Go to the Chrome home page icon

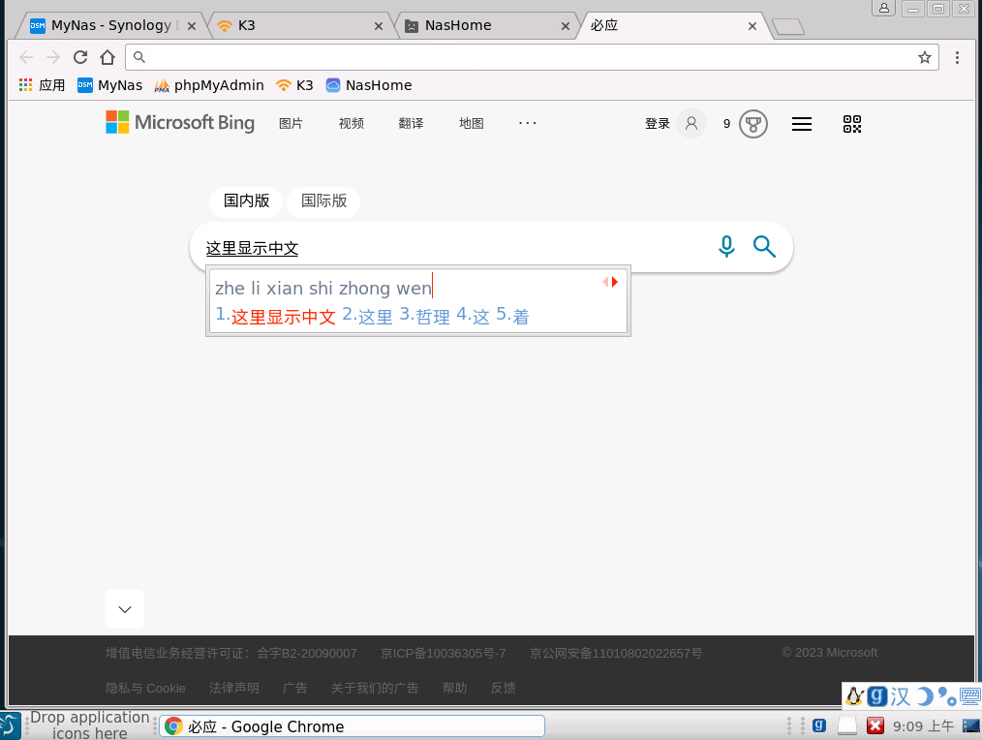[107, 57]
